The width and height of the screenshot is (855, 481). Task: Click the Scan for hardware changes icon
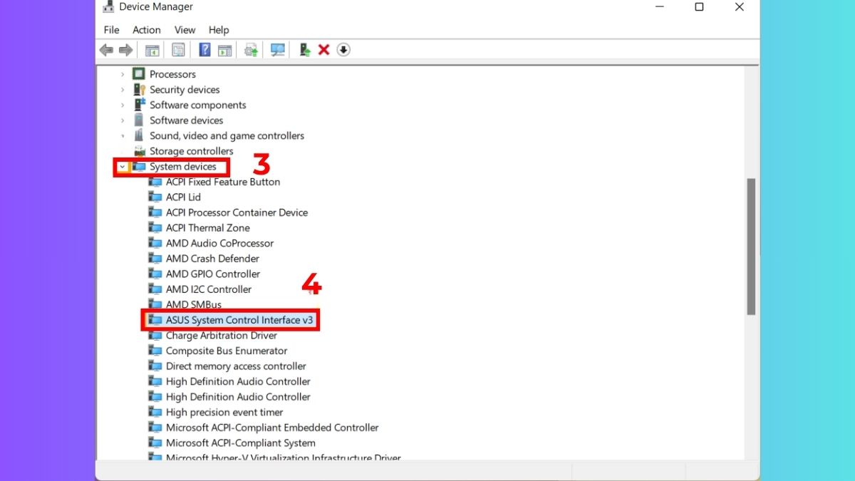click(277, 49)
